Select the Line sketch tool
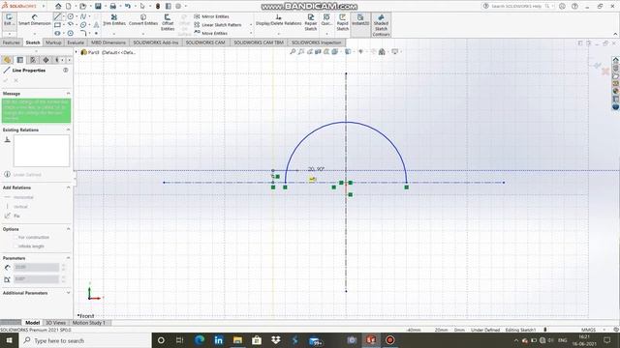Viewport: 620px width, 348px height. [57, 16]
